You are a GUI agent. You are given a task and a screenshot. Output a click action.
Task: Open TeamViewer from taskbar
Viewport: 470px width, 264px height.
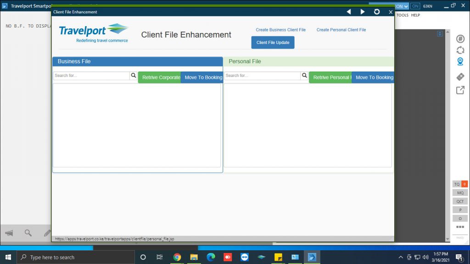click(x=245, y=257)
